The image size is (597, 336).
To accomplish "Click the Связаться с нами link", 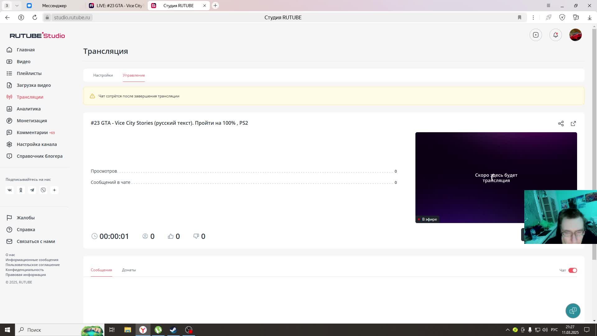I will pyautogui.click(x=36, y=241).
